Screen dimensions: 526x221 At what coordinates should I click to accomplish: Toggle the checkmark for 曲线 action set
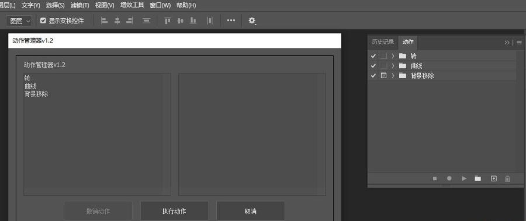[x=373, y=66]
